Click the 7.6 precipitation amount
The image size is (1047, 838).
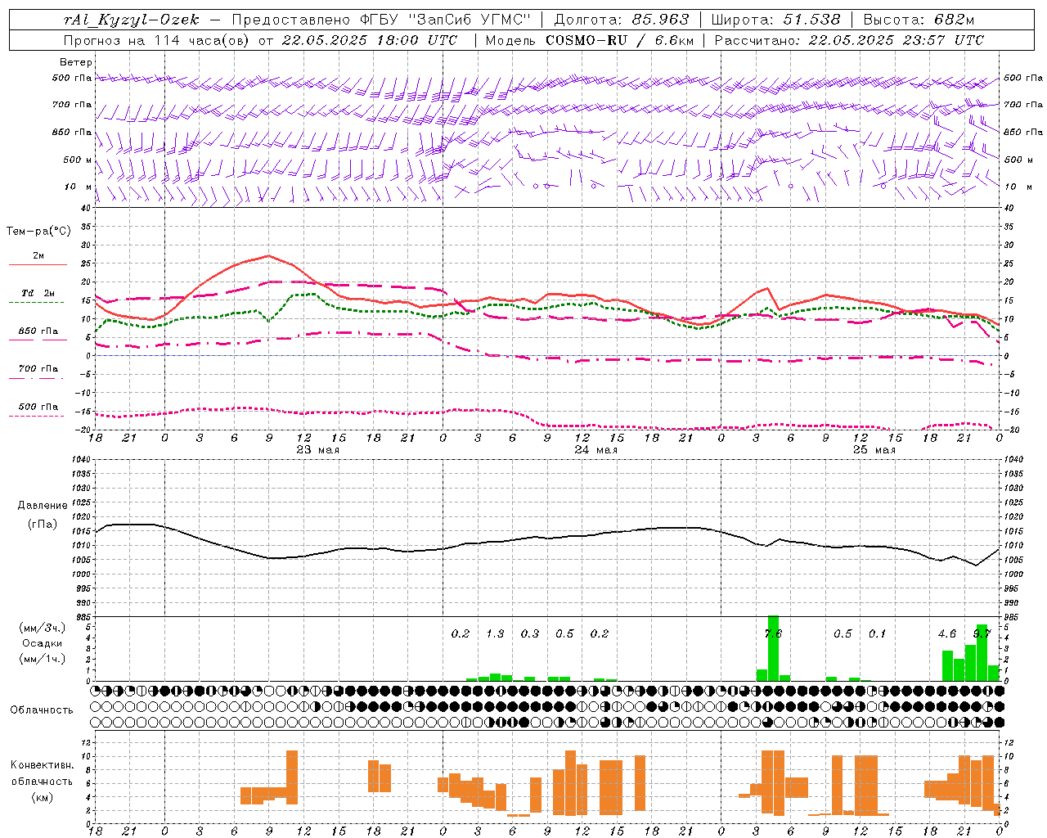click(x=773, y=634)
